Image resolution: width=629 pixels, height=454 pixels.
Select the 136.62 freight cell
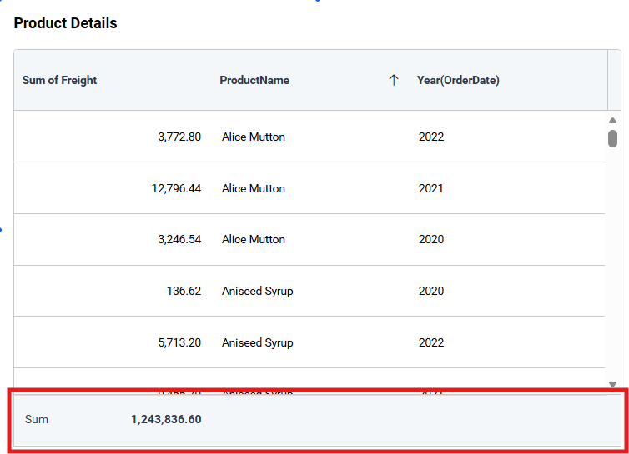[184, 292]
